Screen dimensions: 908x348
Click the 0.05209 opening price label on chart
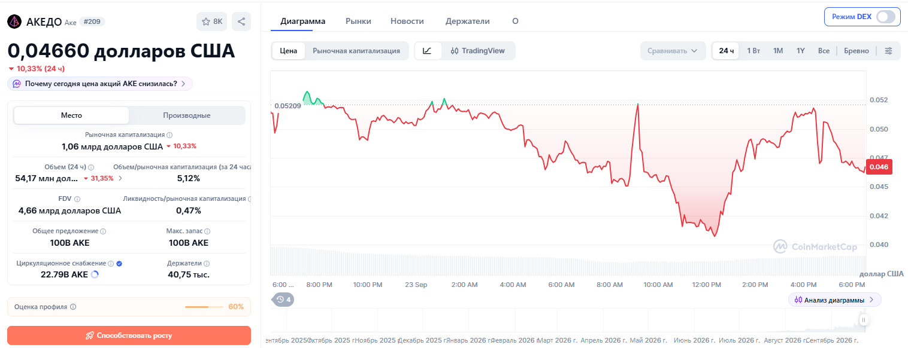(287, 106)
